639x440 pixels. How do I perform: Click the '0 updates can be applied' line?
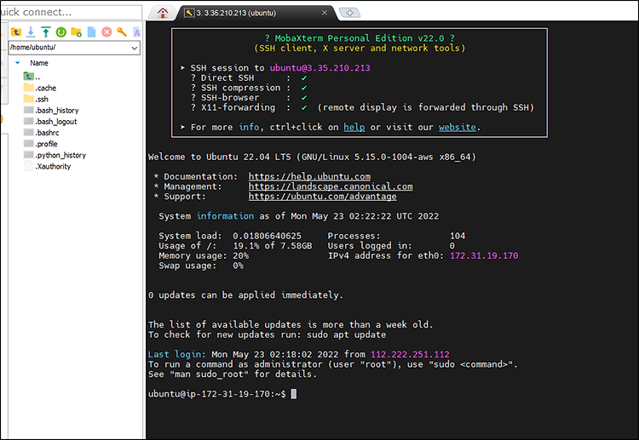pos(245,295)
